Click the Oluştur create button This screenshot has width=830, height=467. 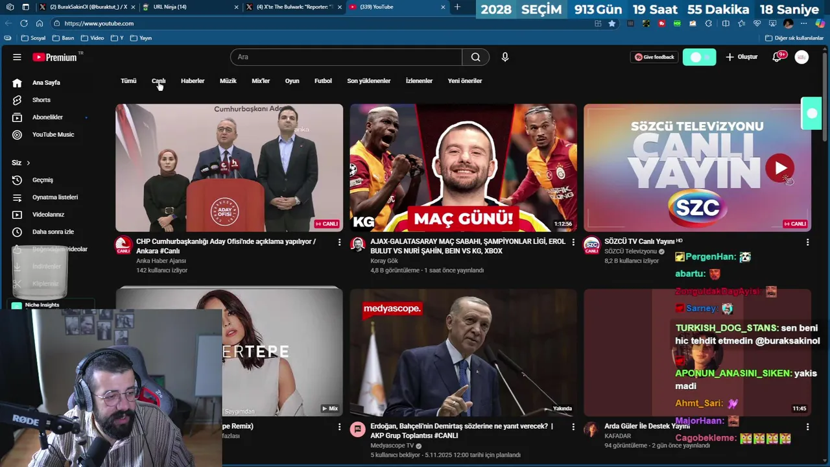741,57
